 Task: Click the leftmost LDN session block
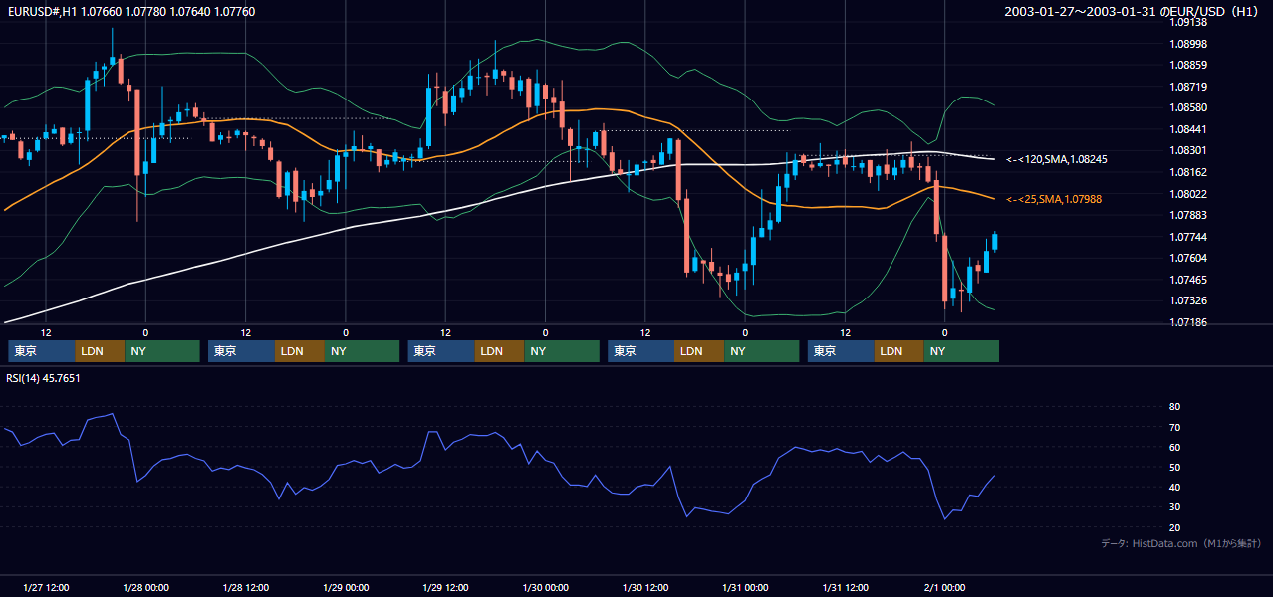point(100,351)
